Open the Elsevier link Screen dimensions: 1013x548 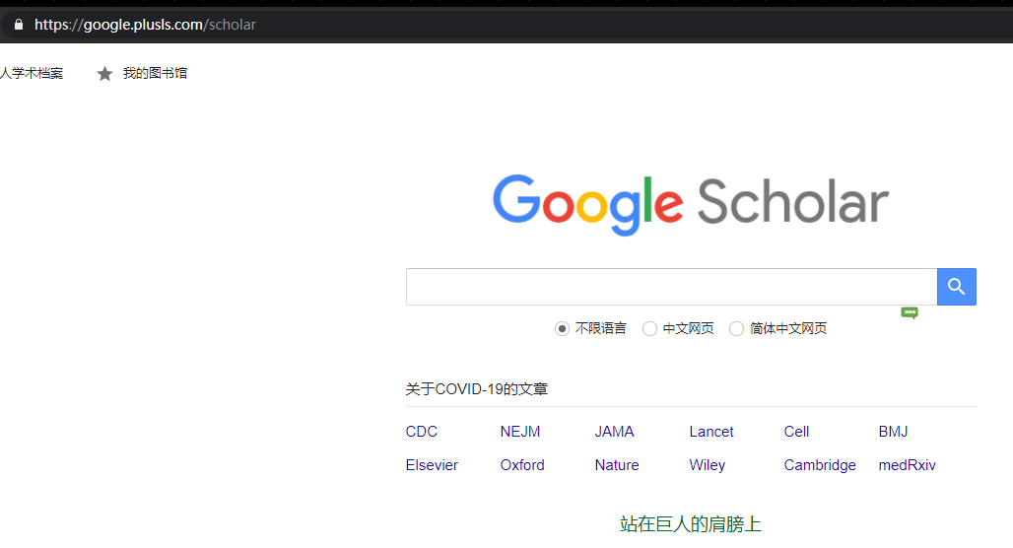(x=432, y=465)
